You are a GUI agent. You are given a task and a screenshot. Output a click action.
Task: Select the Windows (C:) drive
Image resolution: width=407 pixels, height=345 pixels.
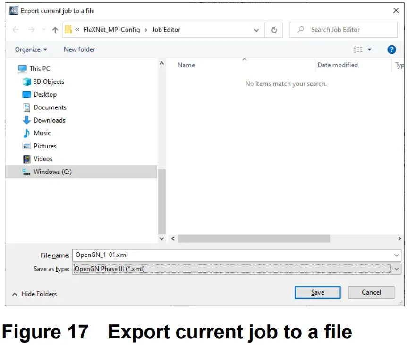click(x=81, y=172)
